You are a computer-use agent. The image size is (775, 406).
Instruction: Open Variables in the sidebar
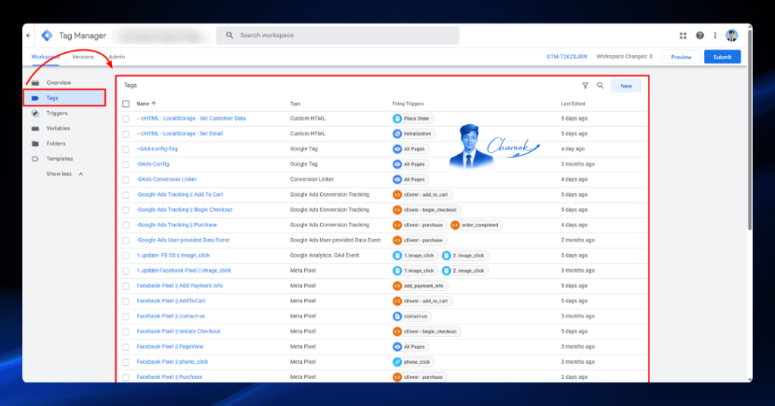[x=58, y=129]
